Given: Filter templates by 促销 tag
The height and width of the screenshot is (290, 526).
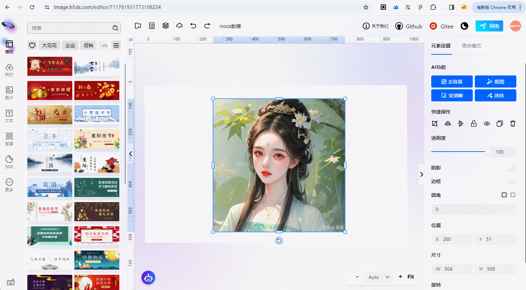Looking at the screenshot, I should pos(89,45).
